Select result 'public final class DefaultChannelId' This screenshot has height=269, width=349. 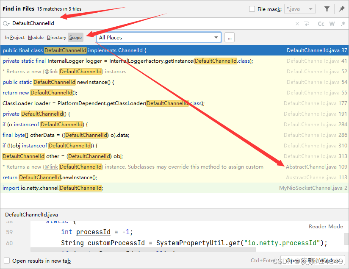[x=174, y=50]
